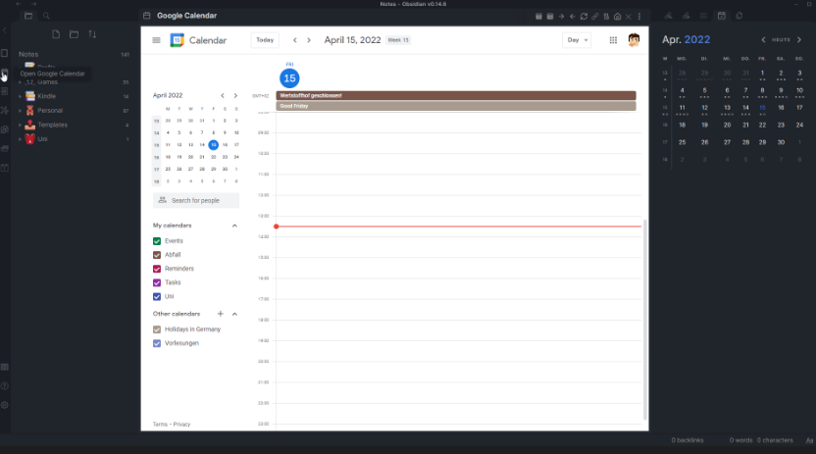
Task: Open the Day view dropdown
Action: (577, 40)
